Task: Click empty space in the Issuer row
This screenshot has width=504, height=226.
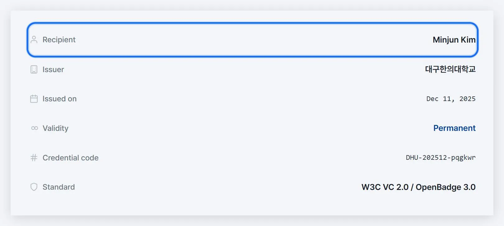Action: 243,69
